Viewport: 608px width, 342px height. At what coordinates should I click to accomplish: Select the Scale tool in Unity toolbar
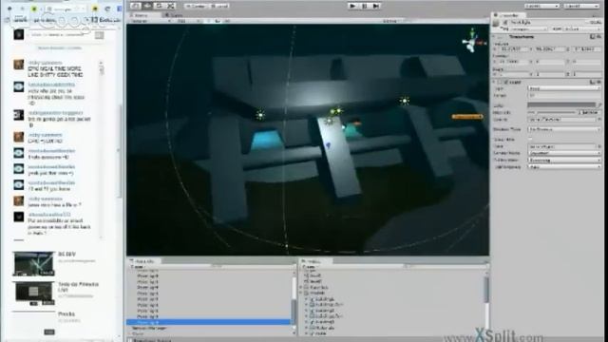(x=171, y=6)
